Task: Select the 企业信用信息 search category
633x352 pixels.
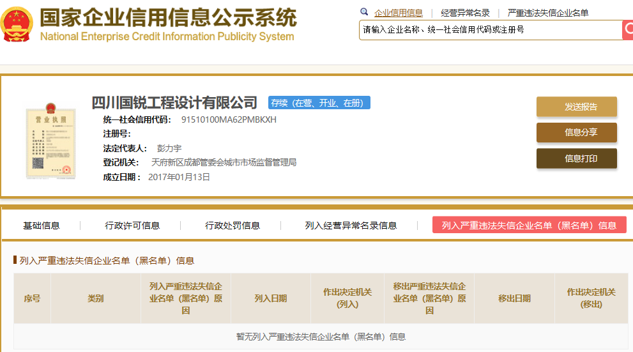Action: click(399, 13)
